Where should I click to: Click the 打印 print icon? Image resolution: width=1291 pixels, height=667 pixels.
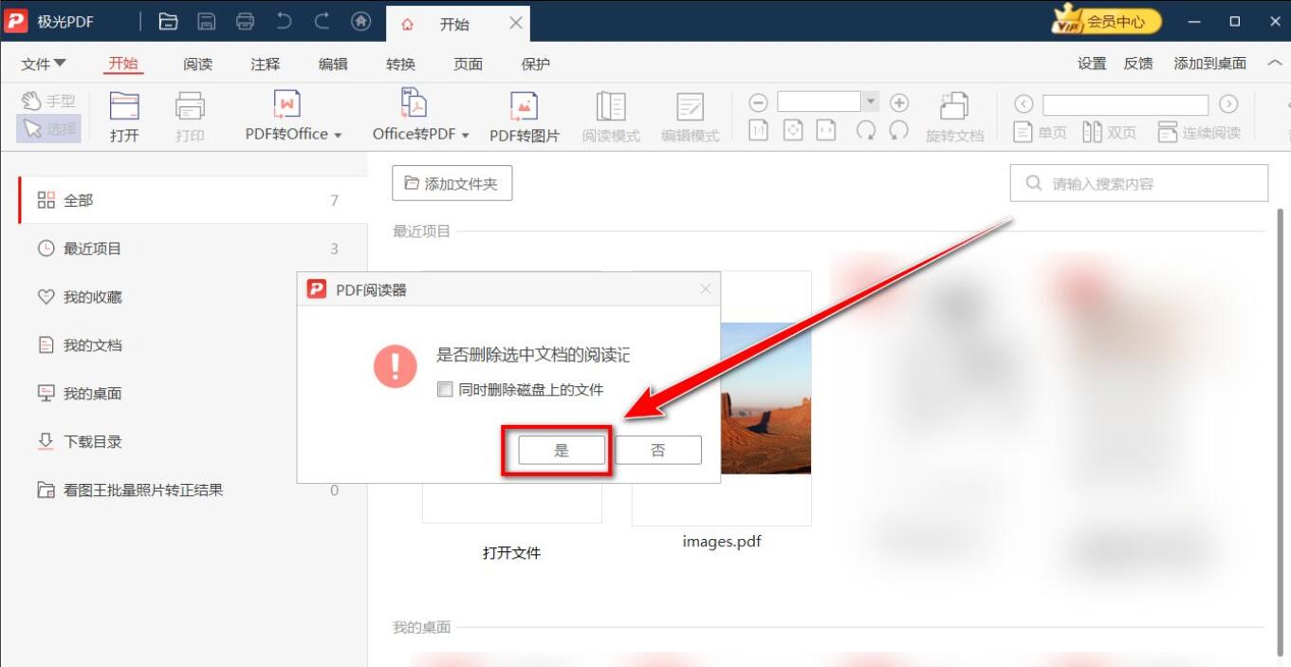[x=189, y=114]
